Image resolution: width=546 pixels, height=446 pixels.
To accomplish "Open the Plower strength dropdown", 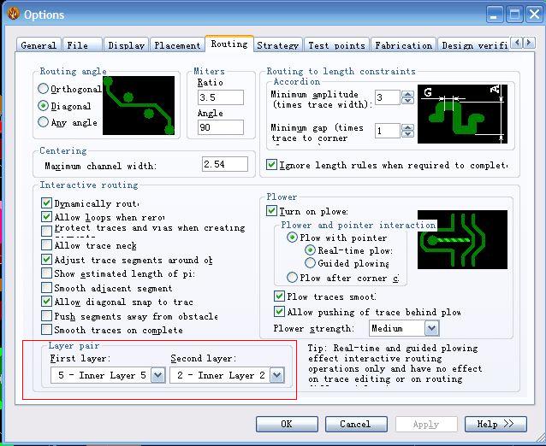I will [432, 328].
